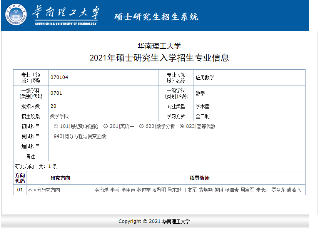The image size is (319, 231).
Task: Click the 方向代码 column header
Action: [x=20, y=178]
